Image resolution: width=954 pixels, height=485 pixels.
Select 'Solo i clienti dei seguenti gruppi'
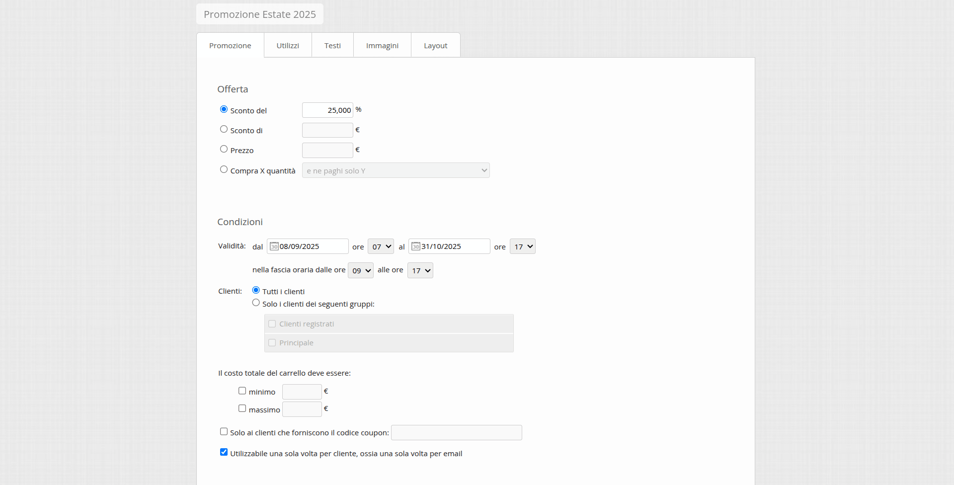click(x=256, y=303)
